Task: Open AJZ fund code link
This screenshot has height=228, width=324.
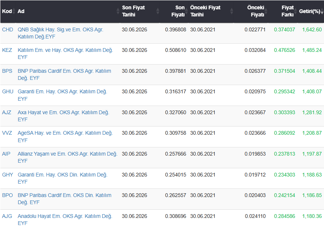Action: (7, 112)
